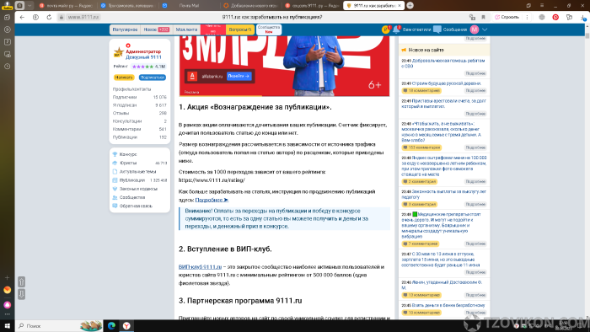Bookmark this page with the bookmark icon

tap(484, 18)
